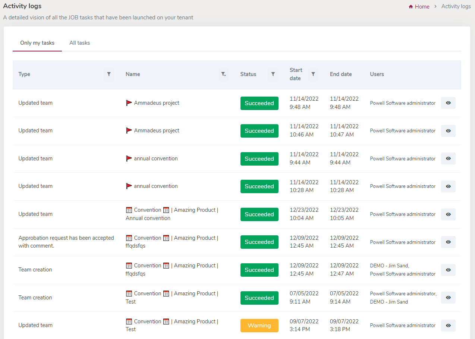Click 'Updated team' type in the Warning row
The image size is (475, 339).
35,325
